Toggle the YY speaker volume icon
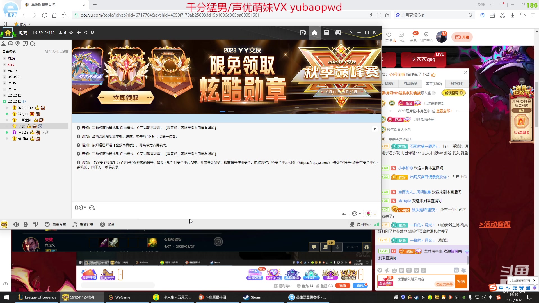The width and height of the screenshot is (539, 303). [16, 224]
